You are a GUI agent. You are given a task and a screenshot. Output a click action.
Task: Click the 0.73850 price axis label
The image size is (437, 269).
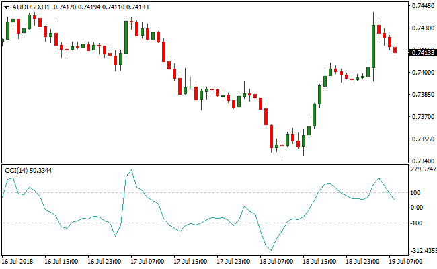coord(423,95)
